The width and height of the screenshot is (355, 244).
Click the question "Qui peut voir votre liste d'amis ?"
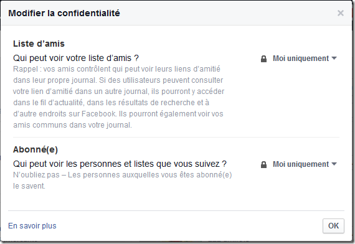(x=76, y=58)
